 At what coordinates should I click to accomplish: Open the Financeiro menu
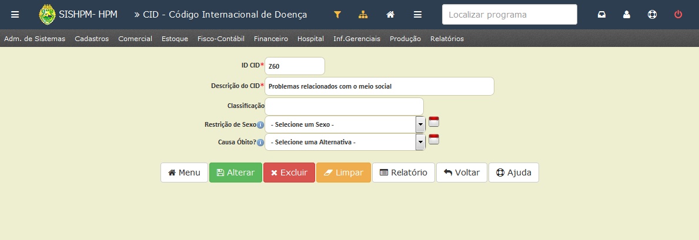(271, 39)
